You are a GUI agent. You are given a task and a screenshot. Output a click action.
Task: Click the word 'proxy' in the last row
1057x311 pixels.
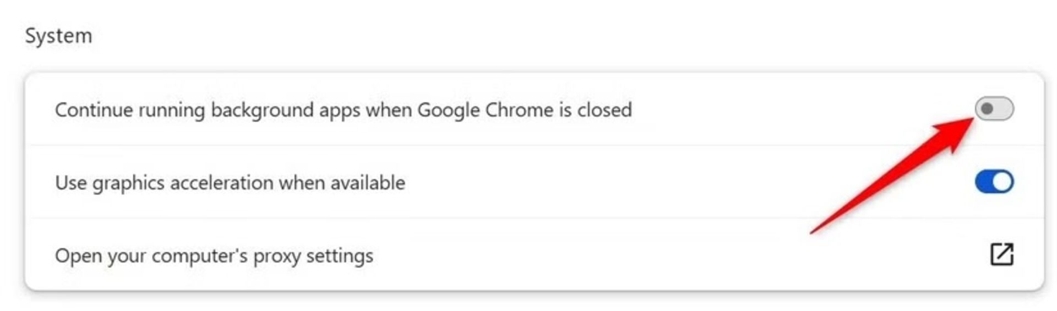tap(277, 256)
